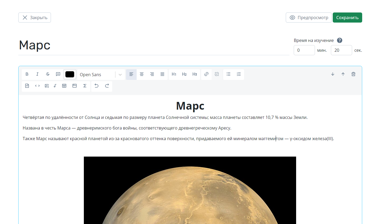This screenshot has width=372, height=224.
Task: Insert a formula with the sigma icon
Action: pyautogui.click(x=85, y=86)
